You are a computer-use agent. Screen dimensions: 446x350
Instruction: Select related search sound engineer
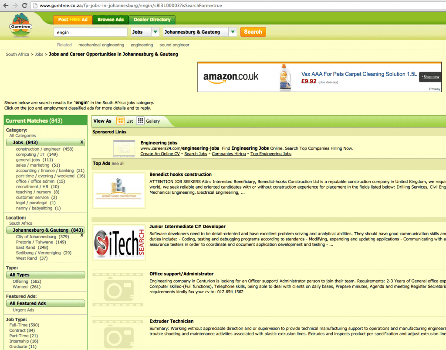174,45
